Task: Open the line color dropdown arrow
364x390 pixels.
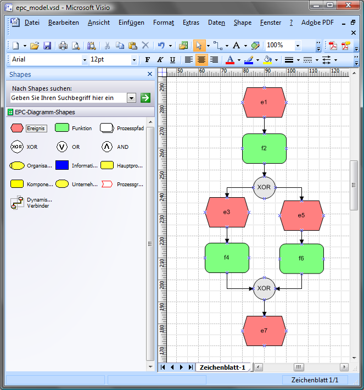Action: tap(257, 60)
